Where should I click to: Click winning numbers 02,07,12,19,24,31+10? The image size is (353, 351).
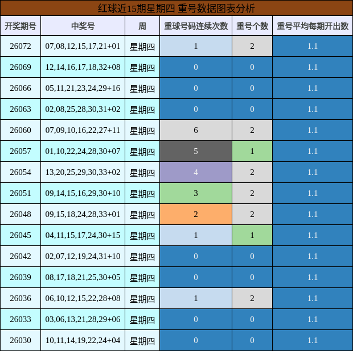click(83, 256)
